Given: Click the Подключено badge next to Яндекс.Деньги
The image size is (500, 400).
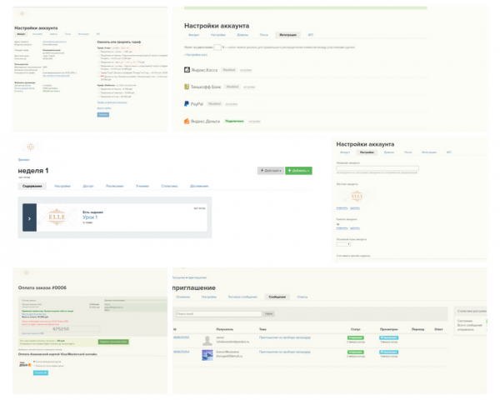Looking at the screenshot, I should click(234, 121).
